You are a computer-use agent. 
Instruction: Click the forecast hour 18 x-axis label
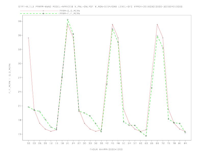coord(62,143)
